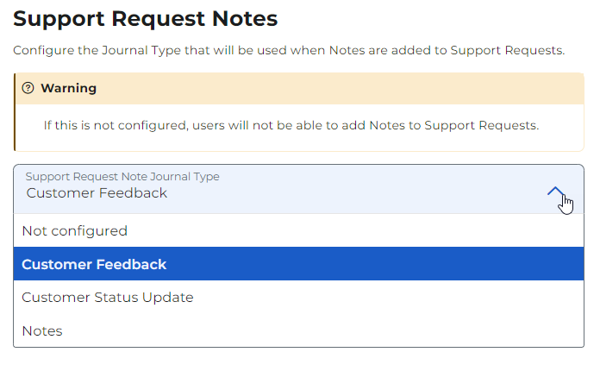The height and width of the screenshot is (371, 600).
Task: Click the "Support Request Notes" page heading
Action: coord(145,17)
